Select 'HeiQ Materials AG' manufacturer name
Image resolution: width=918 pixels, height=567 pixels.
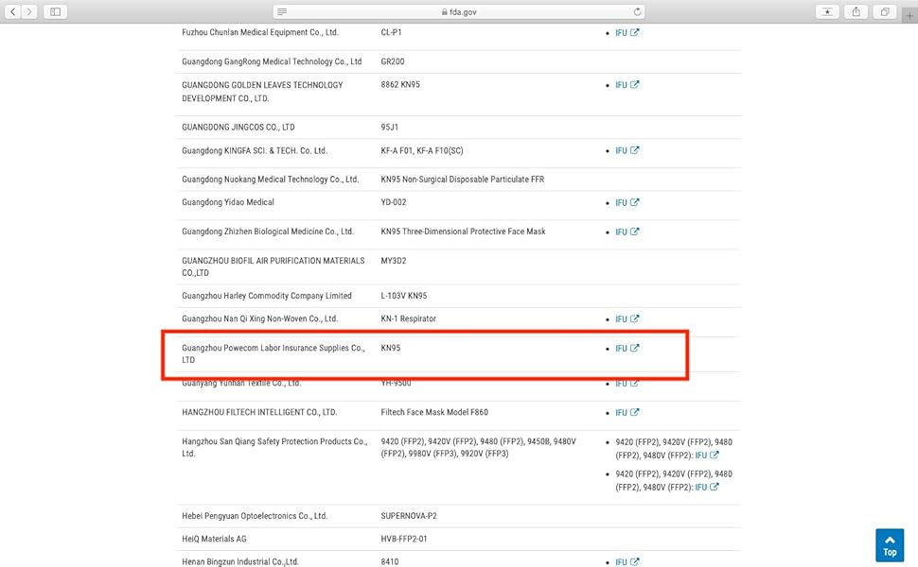click(214, 539)
